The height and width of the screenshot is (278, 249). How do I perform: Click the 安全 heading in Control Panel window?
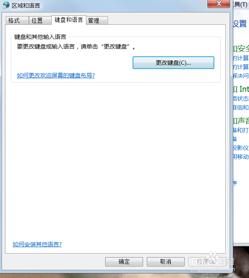tap(241, 49)
